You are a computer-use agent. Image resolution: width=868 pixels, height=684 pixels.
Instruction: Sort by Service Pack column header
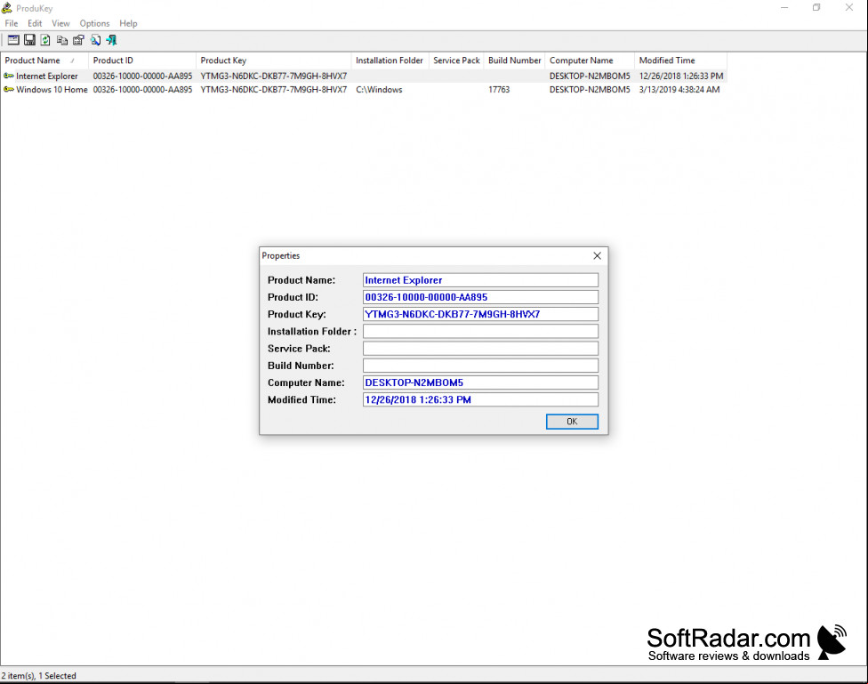pyautogui.click(x=456, y=60)
